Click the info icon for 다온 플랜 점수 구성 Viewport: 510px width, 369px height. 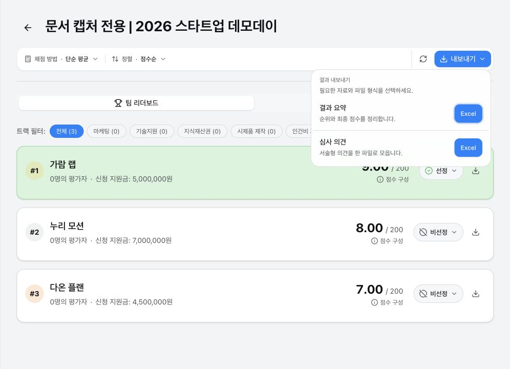coord(374,302)
